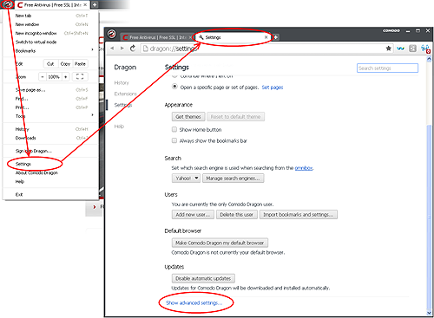Click the Cut button in the Edit row
The height and width of the screenshot is (318, 434).
tap(50, 64)
